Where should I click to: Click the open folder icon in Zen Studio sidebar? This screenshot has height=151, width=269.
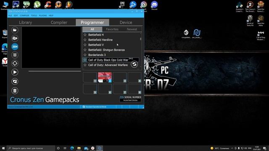pyautogui.click(x=15, y=30)
